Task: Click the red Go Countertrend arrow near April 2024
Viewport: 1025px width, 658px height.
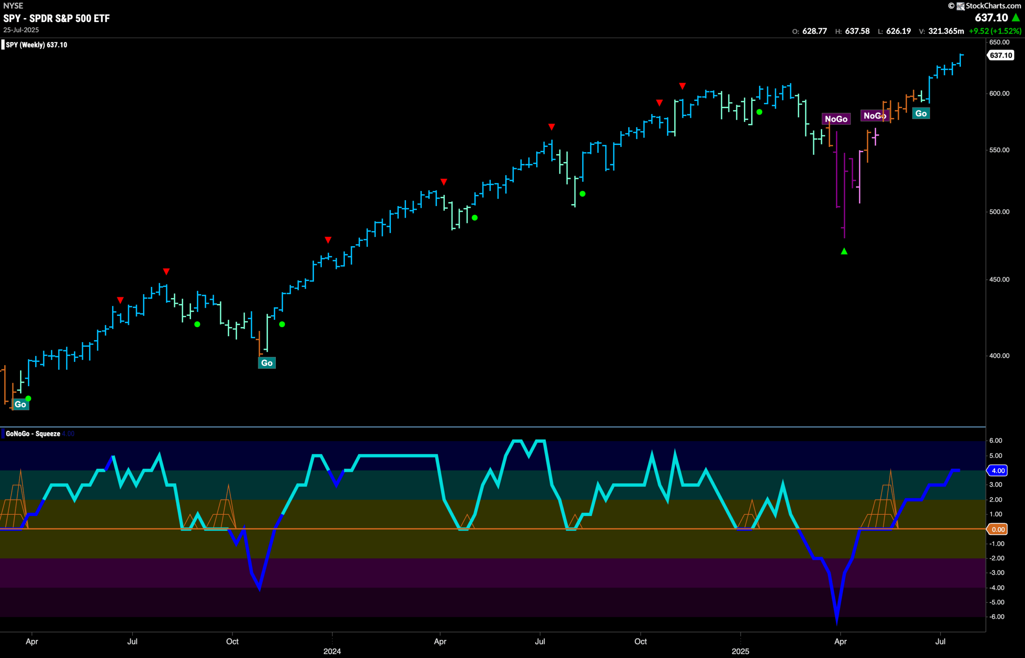Action: (443, 182)
